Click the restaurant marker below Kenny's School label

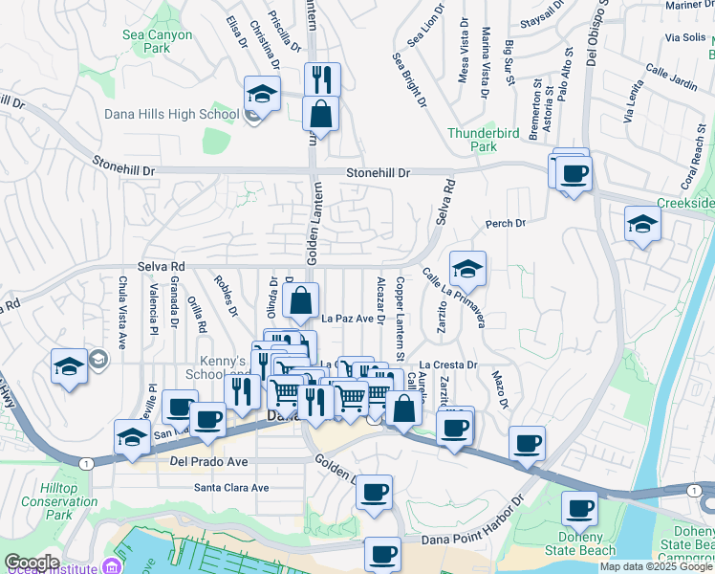242,389
